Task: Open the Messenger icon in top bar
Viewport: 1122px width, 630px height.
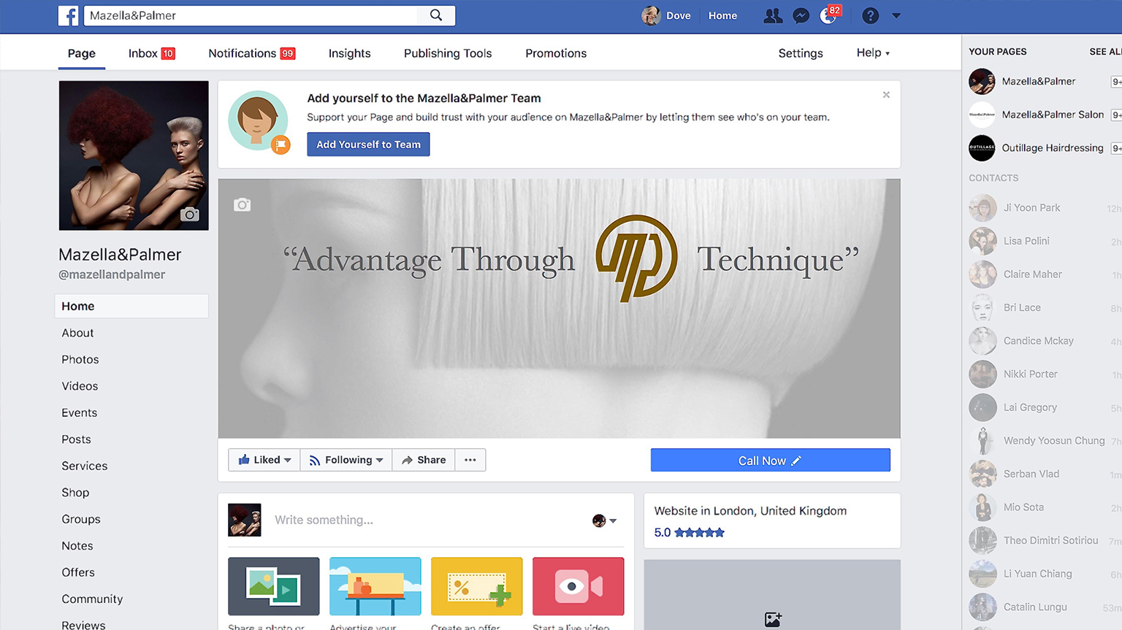Action: 801,15
